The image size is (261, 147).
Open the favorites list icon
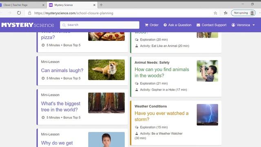click(226, 13)
